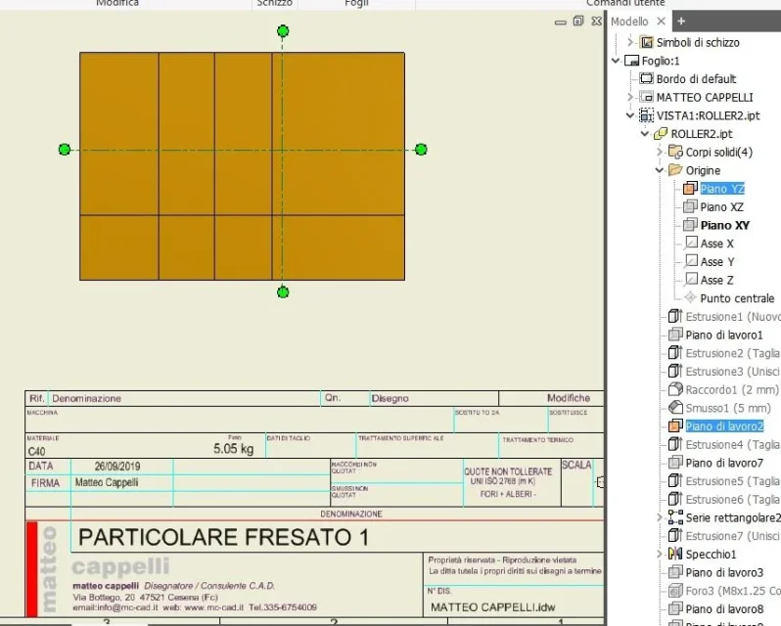The height and width of the screenshot is (626, 781).
Task: Select the Estrusione2 (Taglia) tree row
Action: click(724, 353)
